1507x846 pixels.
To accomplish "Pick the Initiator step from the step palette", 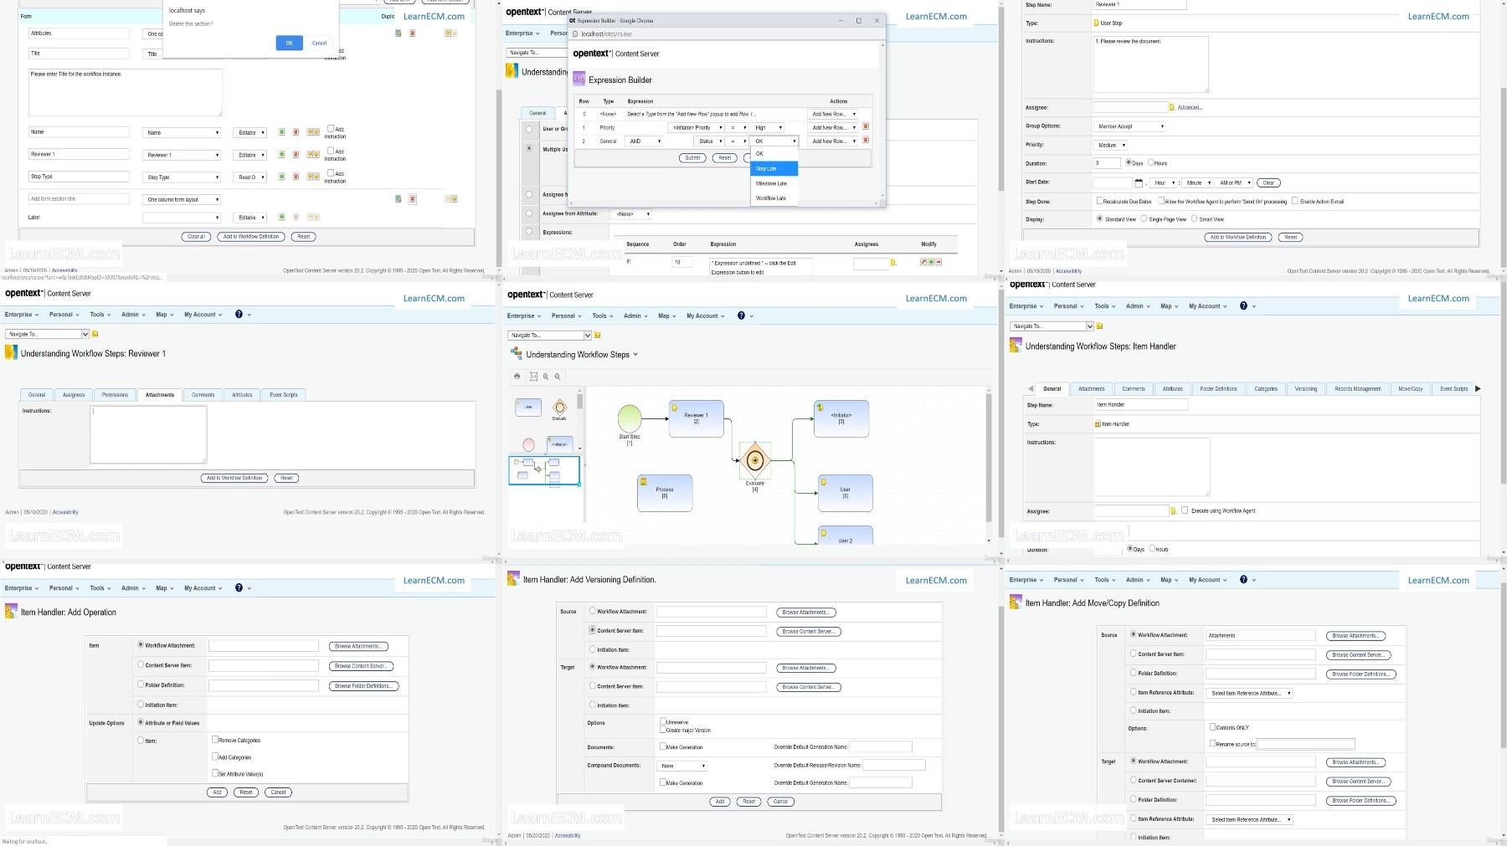I will click(x=559, y=444).
